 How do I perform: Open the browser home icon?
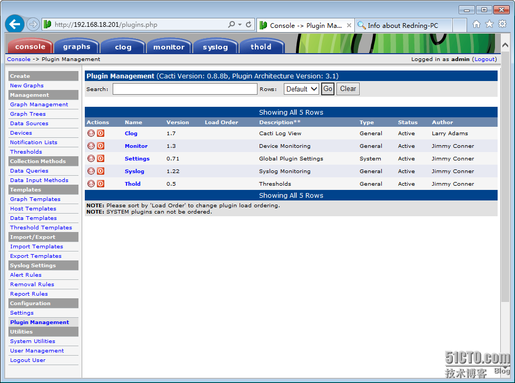(x=476, y=24)
